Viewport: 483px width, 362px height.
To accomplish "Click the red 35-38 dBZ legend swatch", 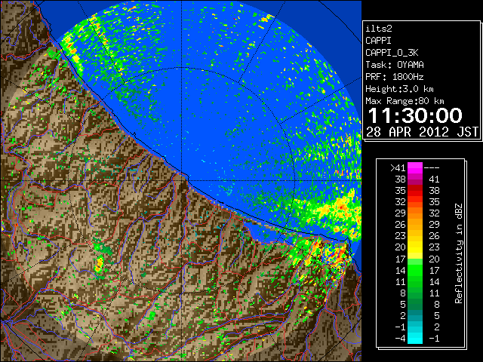I will 415,191.
